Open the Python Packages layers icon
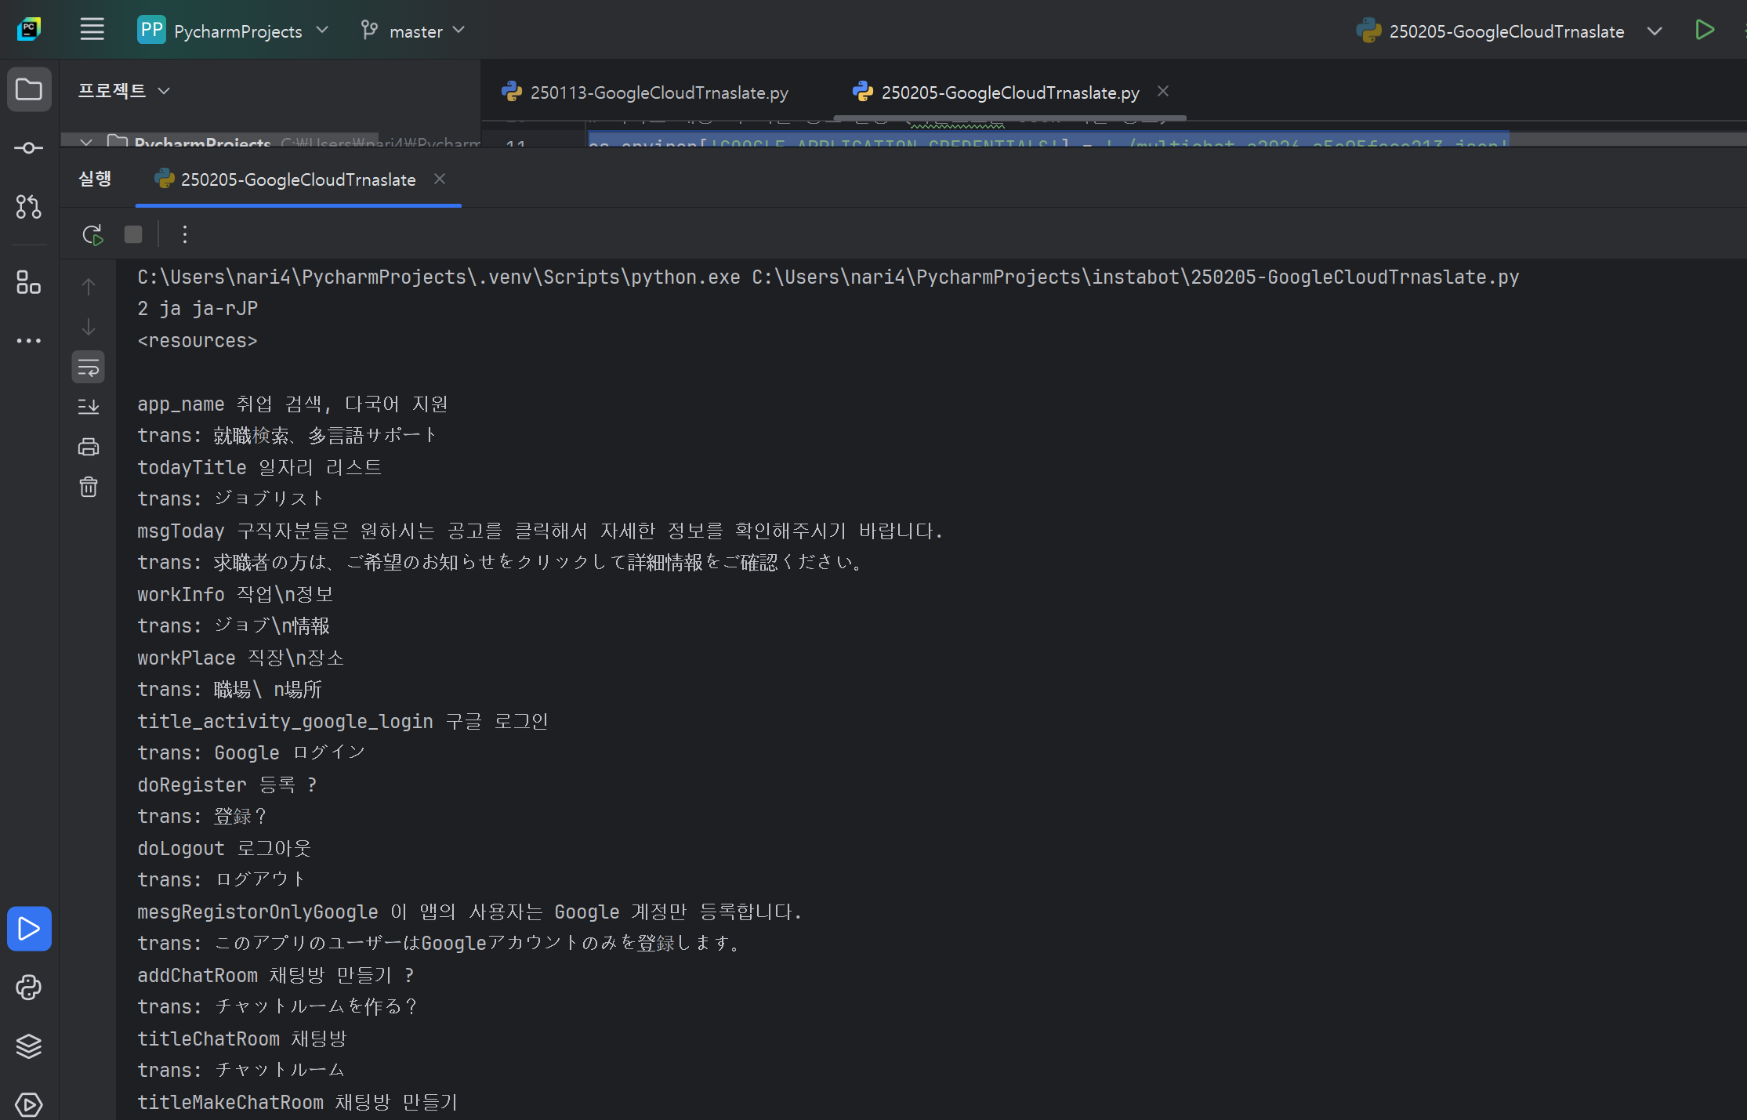The height and width of the screenshot is (1120, 1747). [29, 1046]
